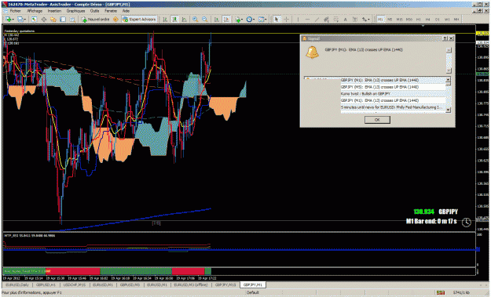Switch to EURUSD,Daily chart tab

point(17,284)
